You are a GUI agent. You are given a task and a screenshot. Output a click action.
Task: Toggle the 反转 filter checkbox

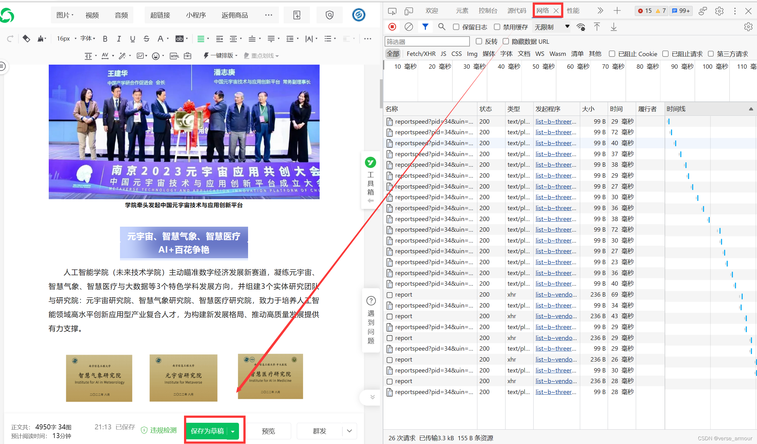tap(479, 41)
